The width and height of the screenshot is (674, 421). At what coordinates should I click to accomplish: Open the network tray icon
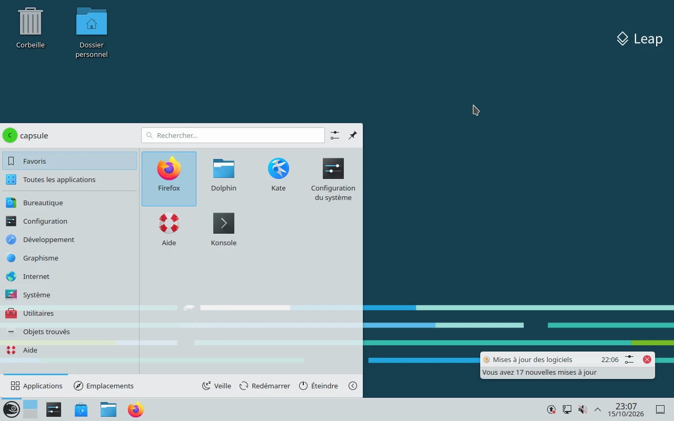click(x=567, y=409)
